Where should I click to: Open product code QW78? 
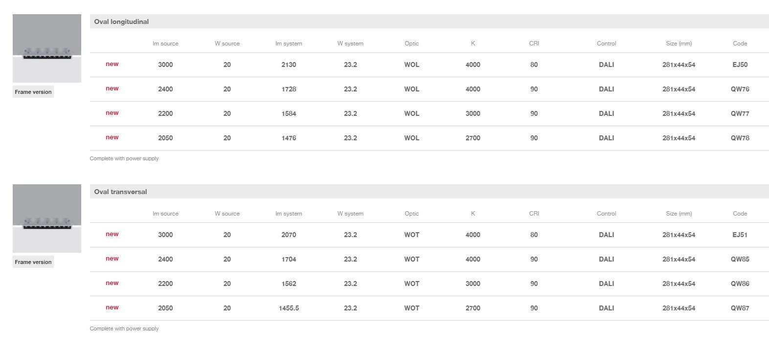(740, 138)
